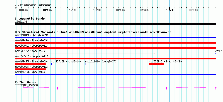The width and height of the screenshot is (223, 102).
Task: Click the blue nsv1047239 gain bar
Action: [115, 74]
